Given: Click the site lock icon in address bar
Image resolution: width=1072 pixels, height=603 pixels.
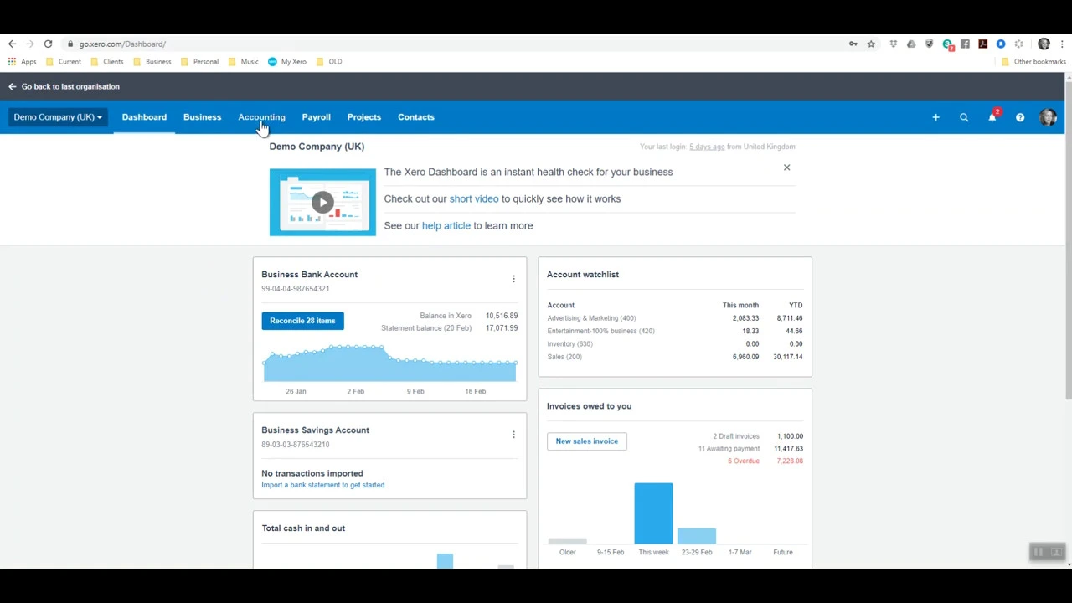Looking at the screenshot, I should tap(70, 44).
